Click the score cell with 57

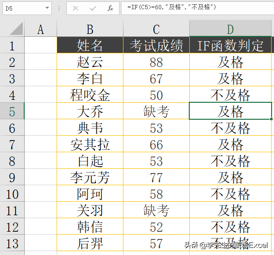point(156,243)
